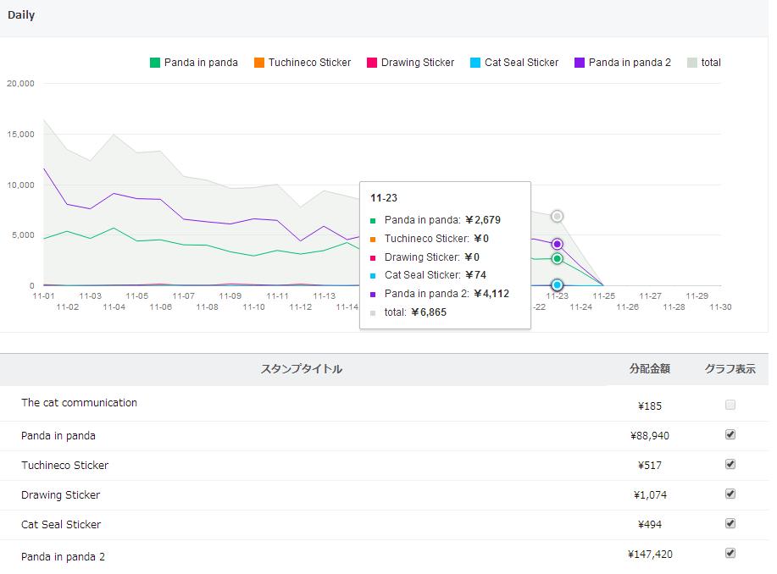Screen dimensions: 777x574
Task: Click the blue Cat Seal Sticker legend swatch
Action: click(475, 63)
